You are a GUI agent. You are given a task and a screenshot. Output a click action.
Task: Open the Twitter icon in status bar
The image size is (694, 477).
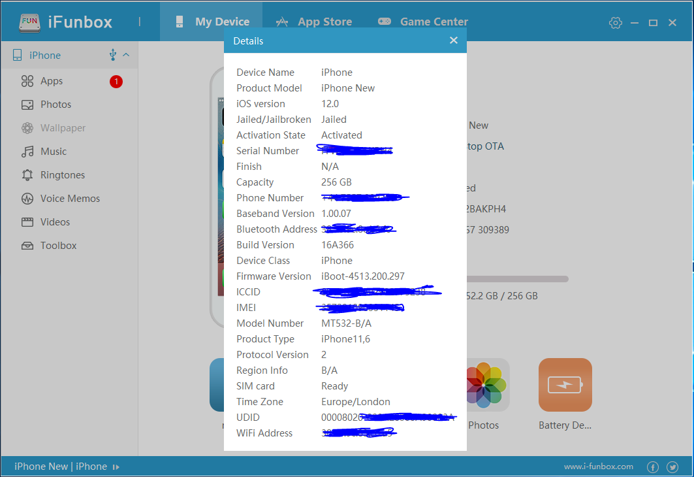tap(672, 467)
